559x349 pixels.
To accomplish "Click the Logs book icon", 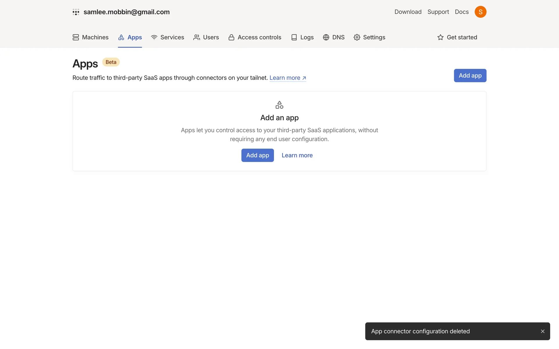I will (x=294, y=37).
